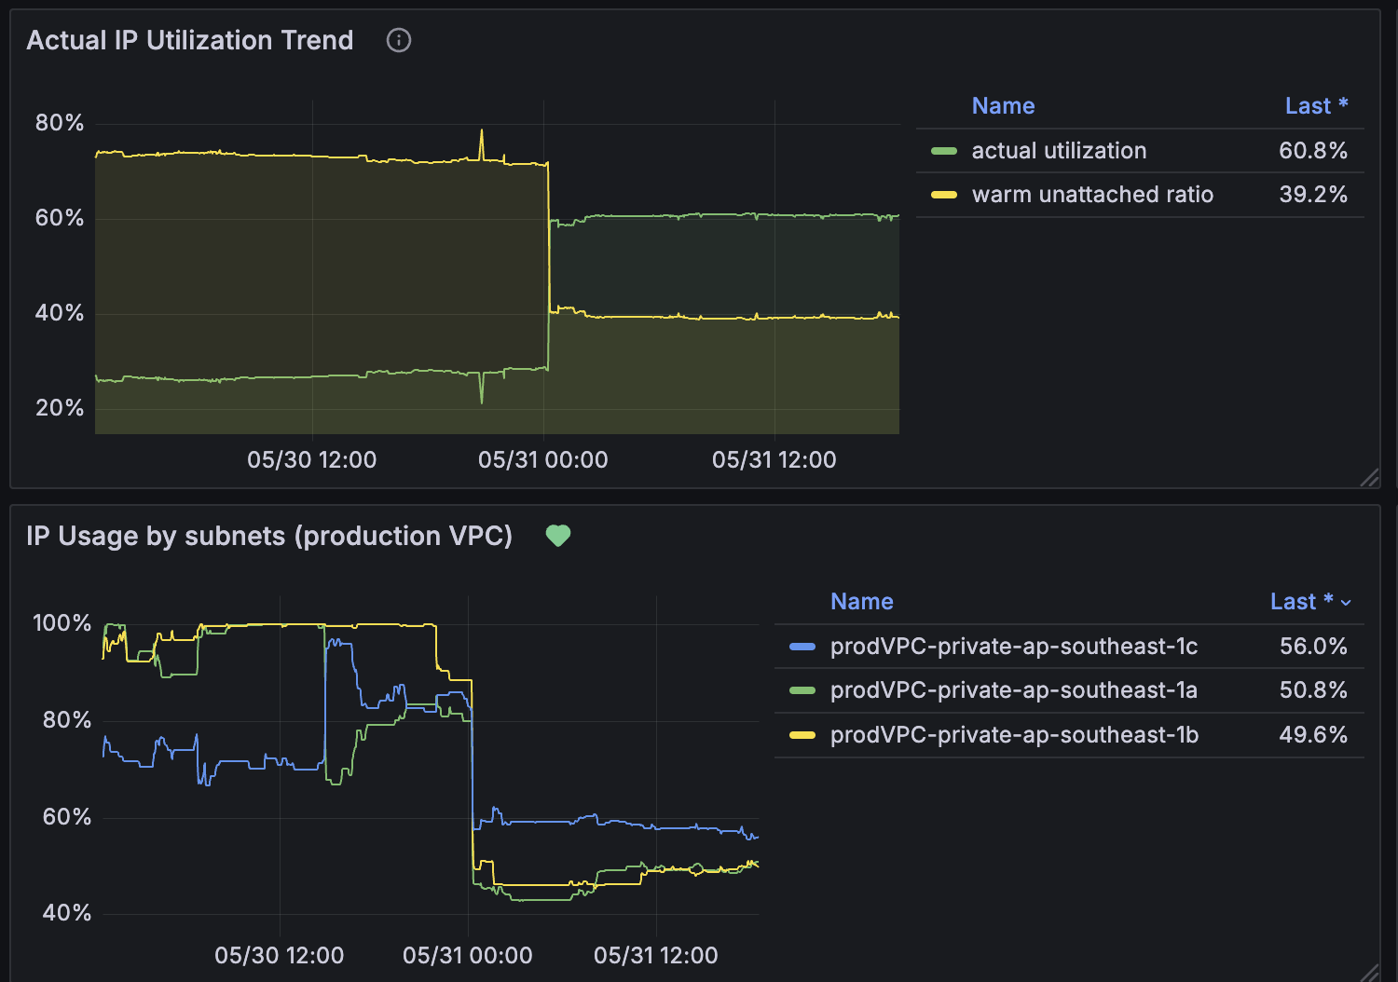Open IP Usage by subnets panel title
This screenshot has width=1398, height=982.
click(269, 536)
